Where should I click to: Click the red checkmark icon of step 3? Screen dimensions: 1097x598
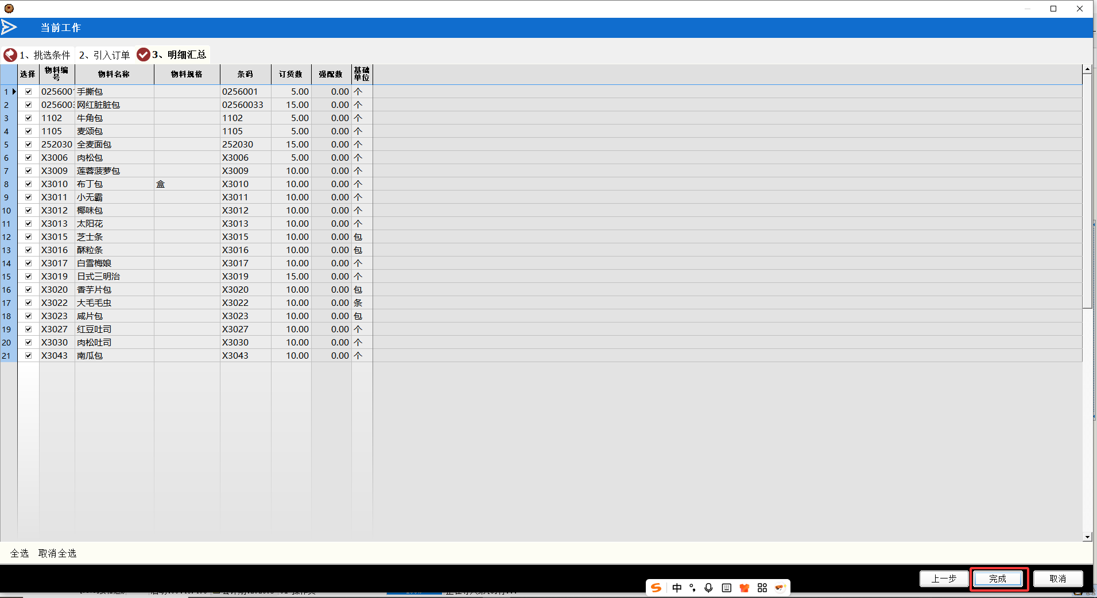click(144, 55)
